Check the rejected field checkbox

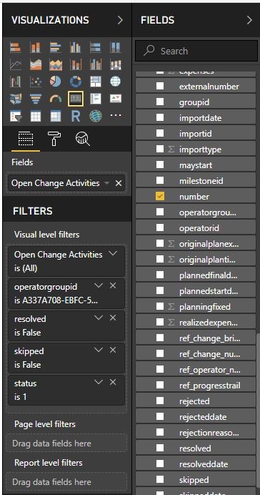click(x=160, y=401)
